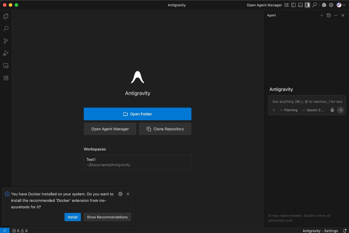The height and width of the screenshot is (233, 349).
Task: Open the Explorer view in activity bar
Action: tap(6, 17)
